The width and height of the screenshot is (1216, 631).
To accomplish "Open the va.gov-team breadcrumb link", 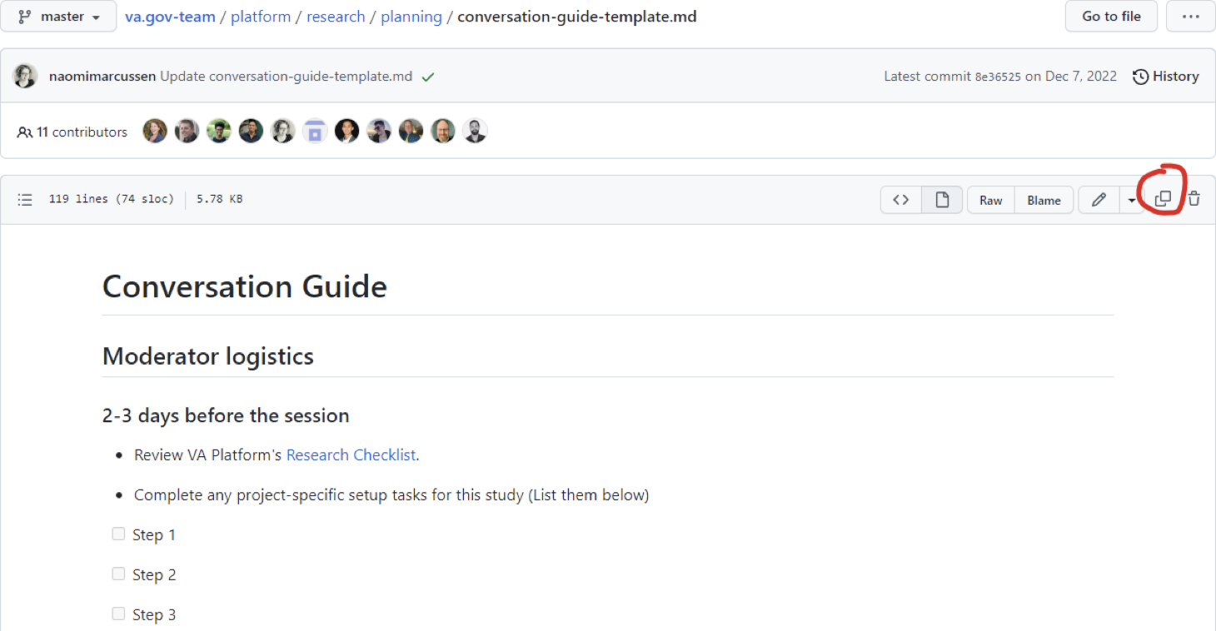I will point(170,16).
